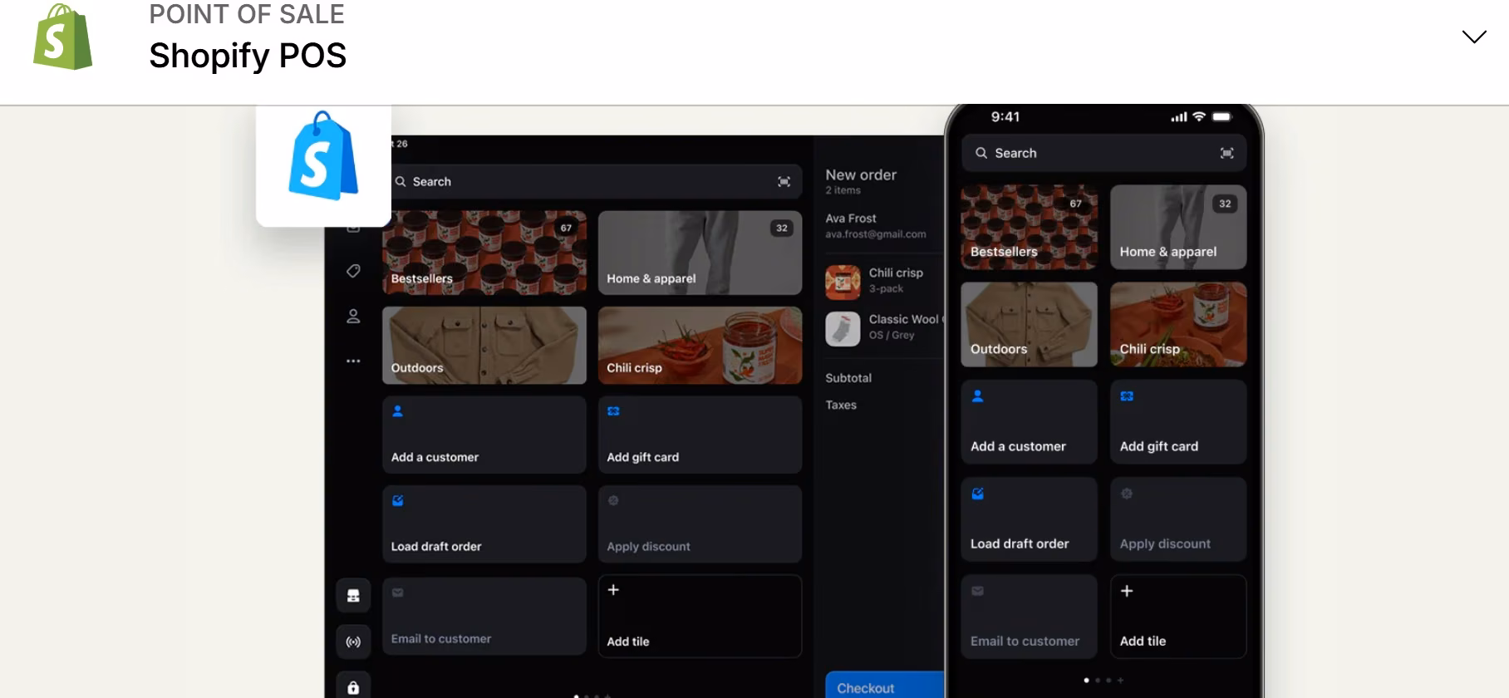This screenshot has height=698, width=1509.
Task: Open the Outdoors tile on the phone
Action: (1029, 324)
